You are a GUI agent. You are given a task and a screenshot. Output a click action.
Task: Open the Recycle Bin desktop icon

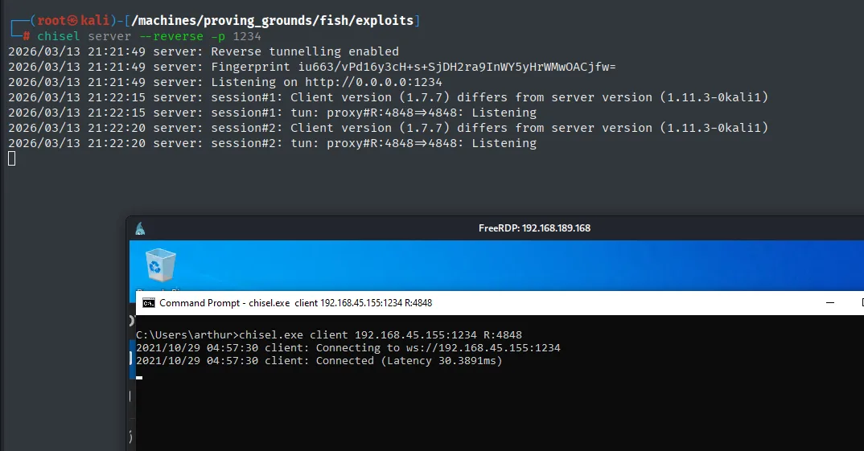pos(160,266)
